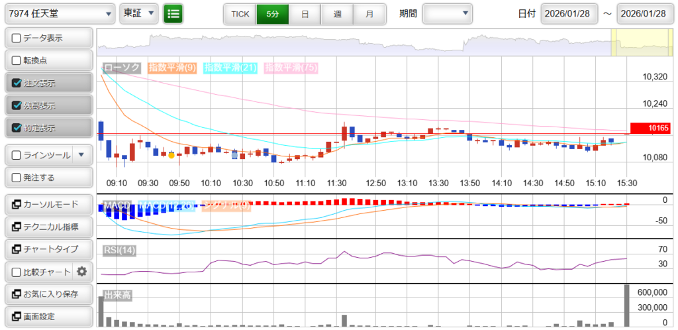Open テクニカル指標 settings window
Screen dimensions: 678x330
48,227
